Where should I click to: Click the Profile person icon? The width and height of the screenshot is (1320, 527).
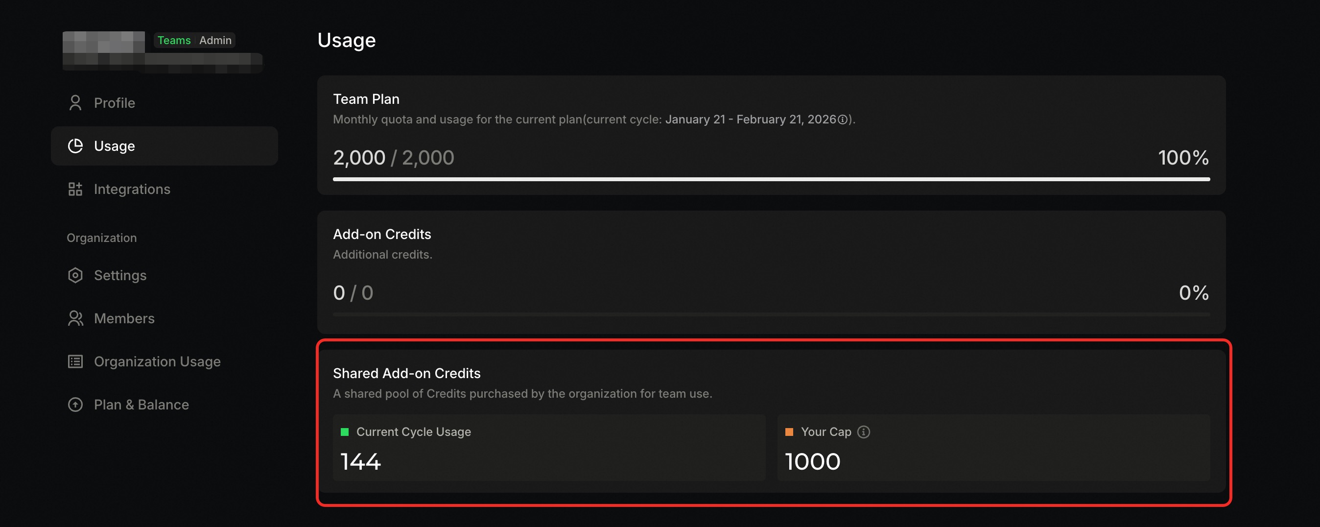click(x=75, y=103)
